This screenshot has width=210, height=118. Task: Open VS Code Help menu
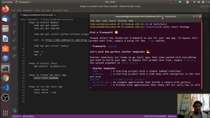tap(66, 10)
